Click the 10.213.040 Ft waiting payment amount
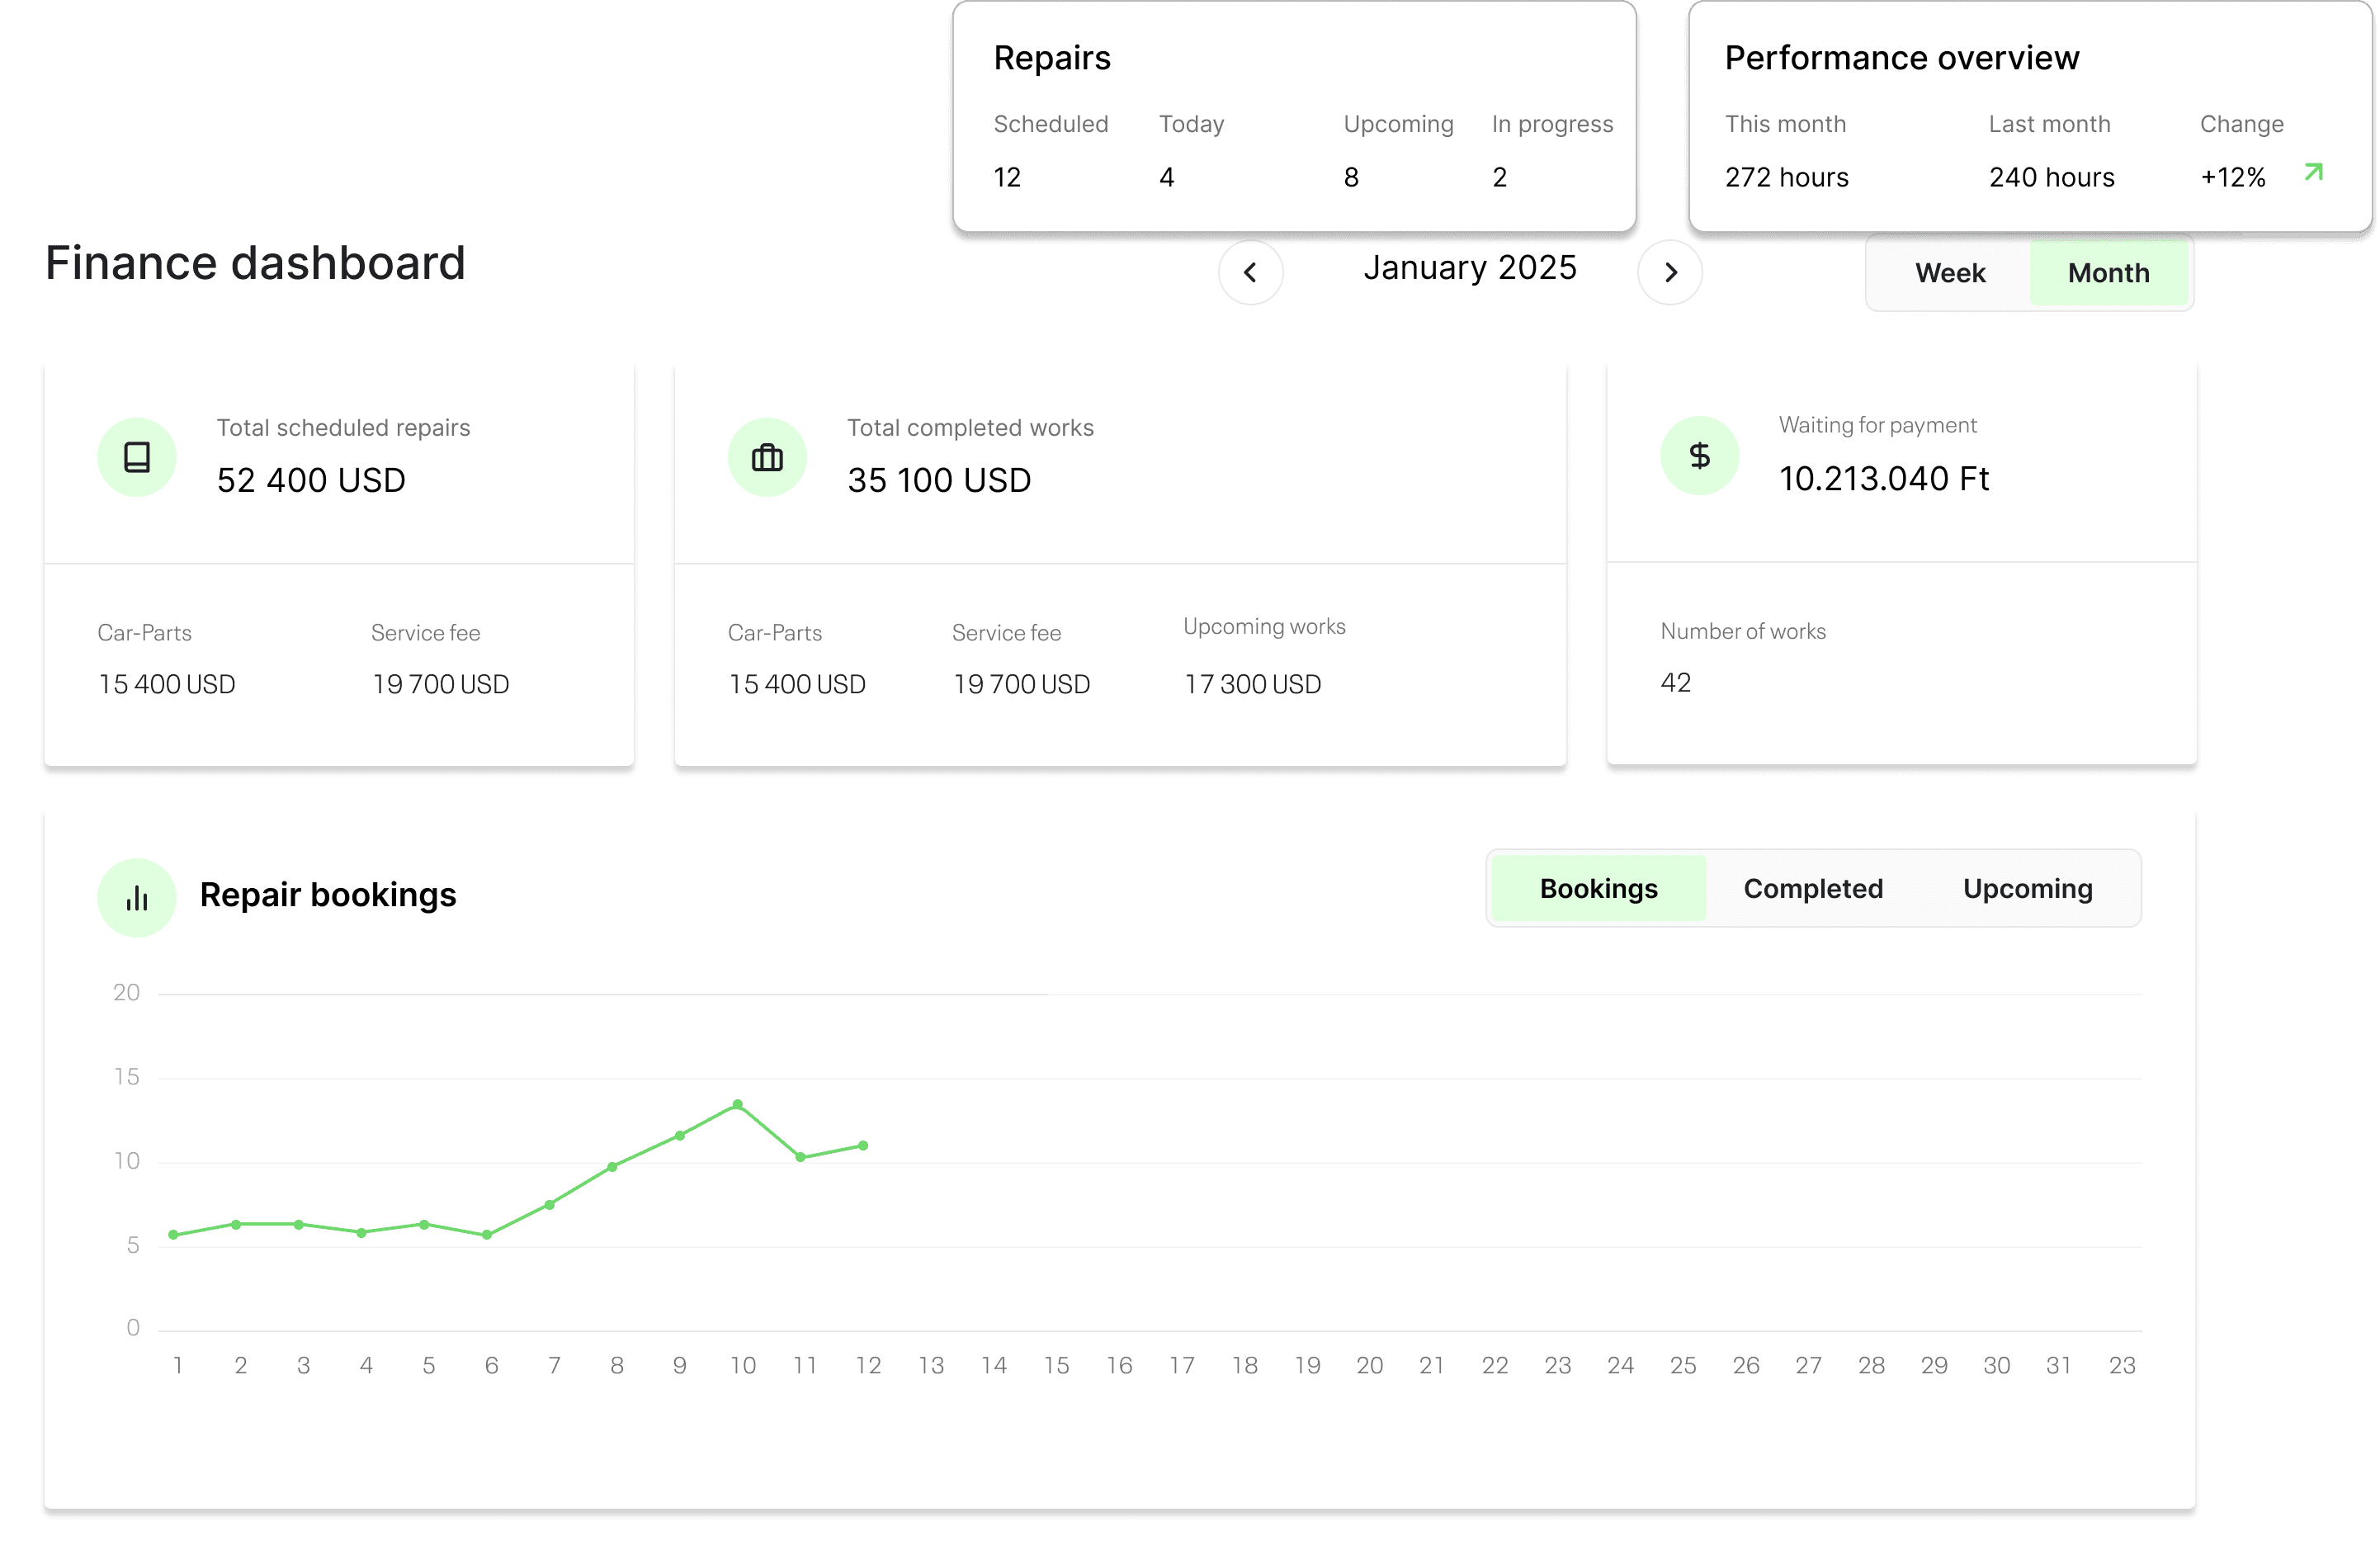This screenshot has height=1545, width=2380. (1883, 478)
